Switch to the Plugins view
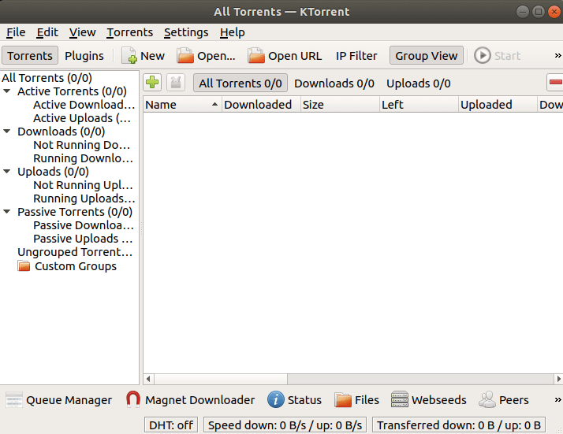The height and width of the screenshot is (434, 563). coord(84,56)
